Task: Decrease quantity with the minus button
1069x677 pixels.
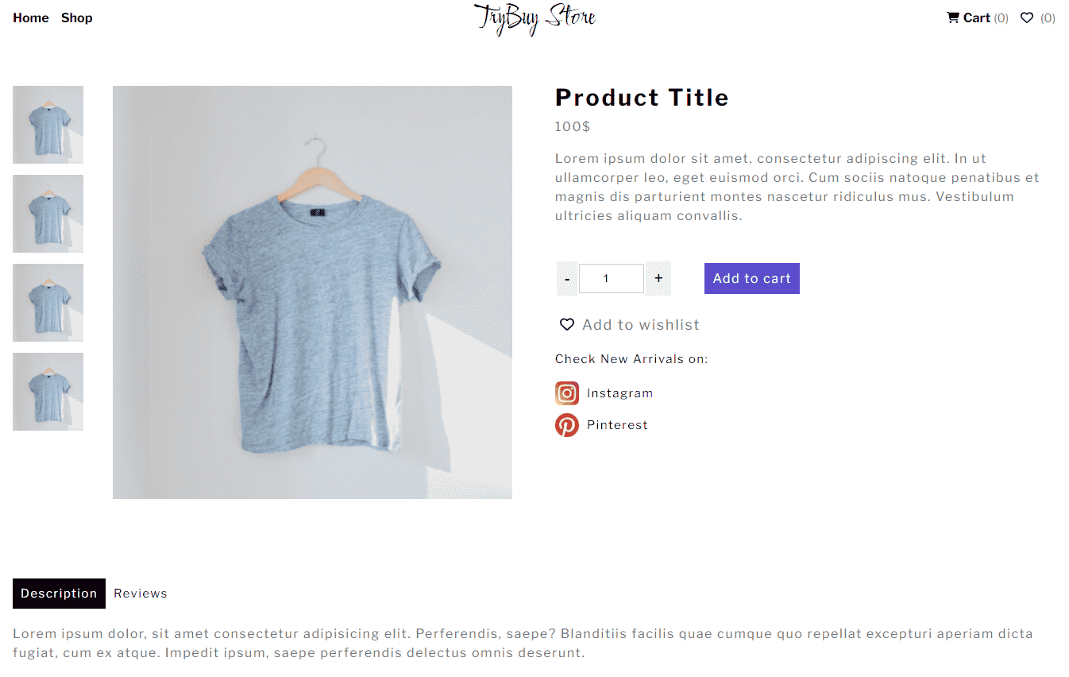Action: 566,278
